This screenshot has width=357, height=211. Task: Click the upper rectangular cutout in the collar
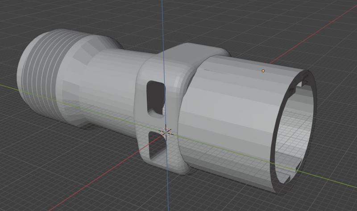click(156, 99)
